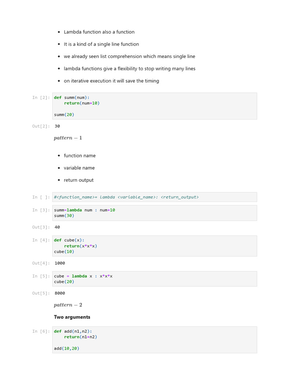Screen dimensions: 282x376
Task: Click the def cube(x) code cell
Action: [154, 246]
